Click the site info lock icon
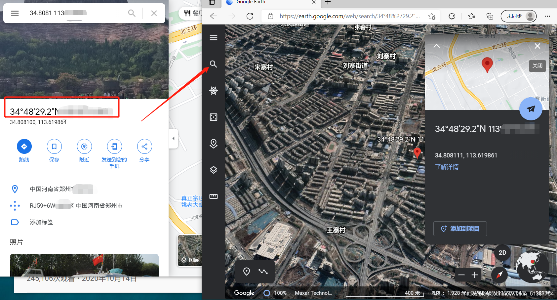Image resolution: width=557 pixels, height=300 pixels. (270, 16)
